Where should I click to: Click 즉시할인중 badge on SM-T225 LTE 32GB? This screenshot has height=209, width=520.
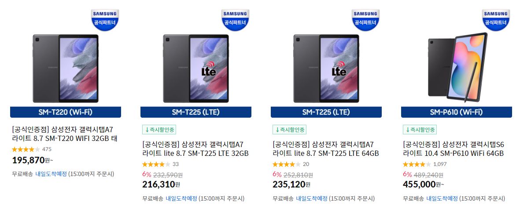[159, 130]
